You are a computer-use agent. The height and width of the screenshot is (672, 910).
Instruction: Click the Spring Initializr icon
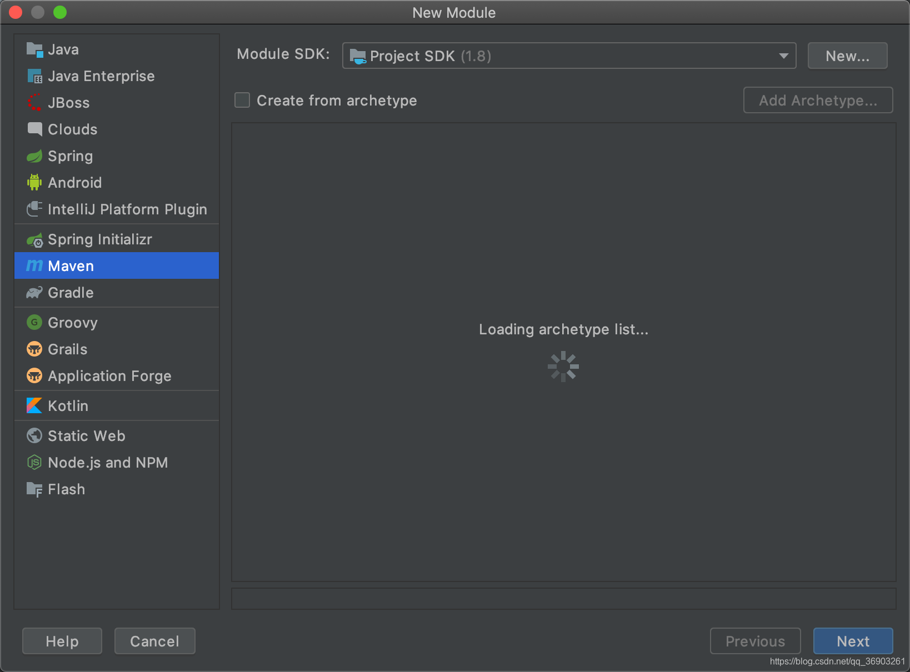pyautogui.click(x=34, y=240)
